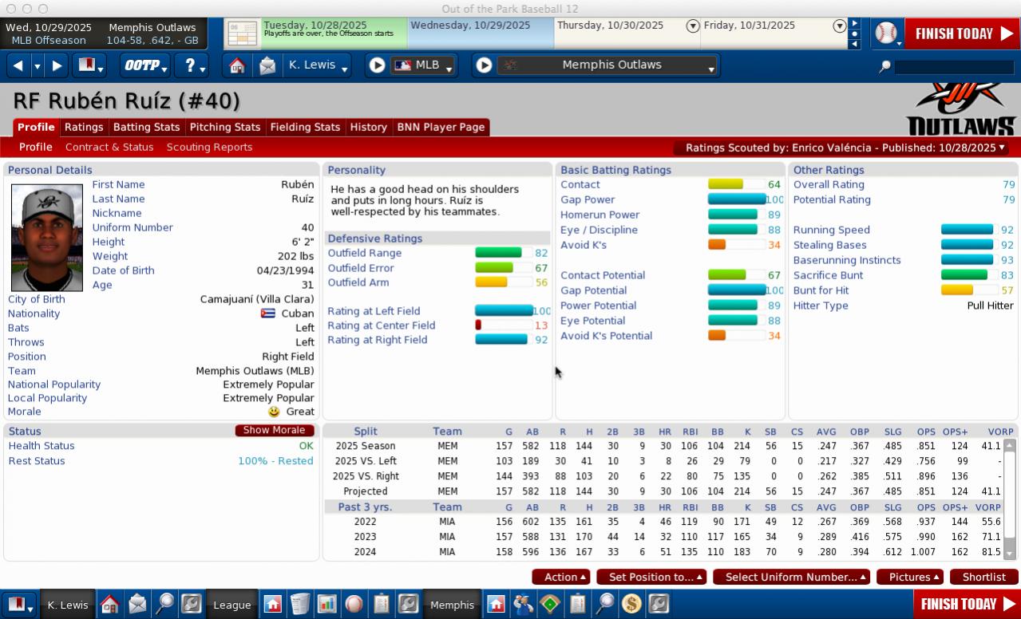Open the OOTP menu dropdown

click(x=145, y=65)
